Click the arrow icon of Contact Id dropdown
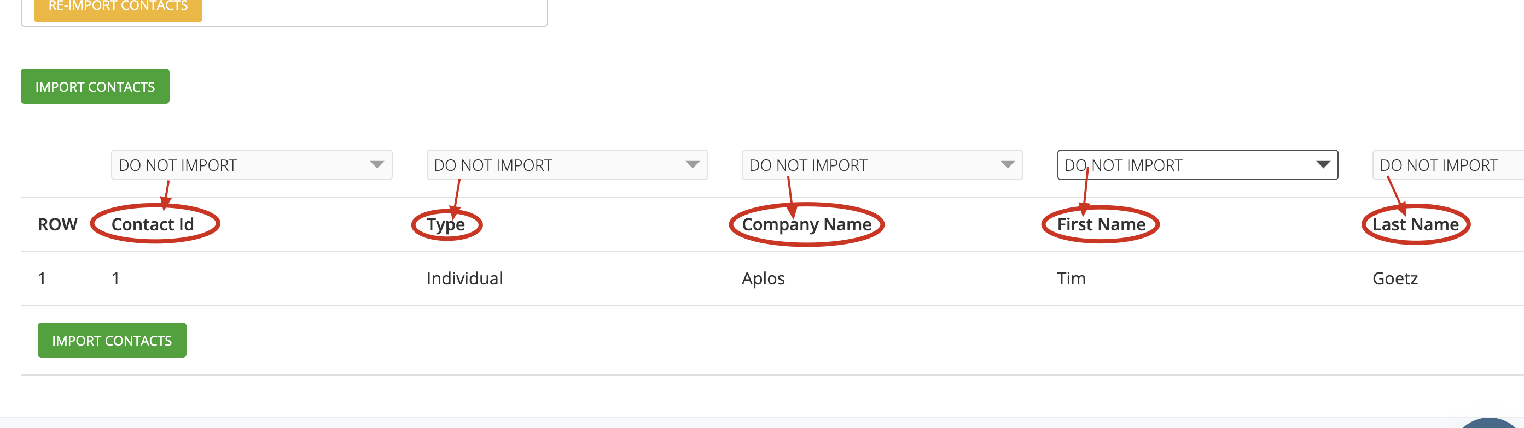Image resolution: width=1524 pixels, height=428 pixels. tap(377, 165)
